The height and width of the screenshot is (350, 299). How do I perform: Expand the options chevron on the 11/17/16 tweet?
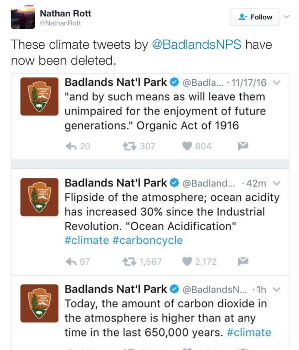coord(277,82)
